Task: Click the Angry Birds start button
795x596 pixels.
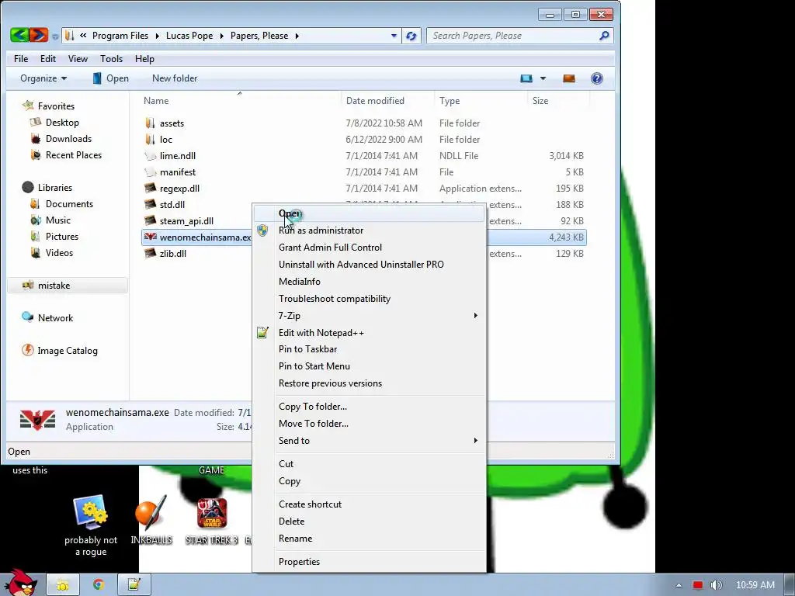Action: tap(20, 583)
